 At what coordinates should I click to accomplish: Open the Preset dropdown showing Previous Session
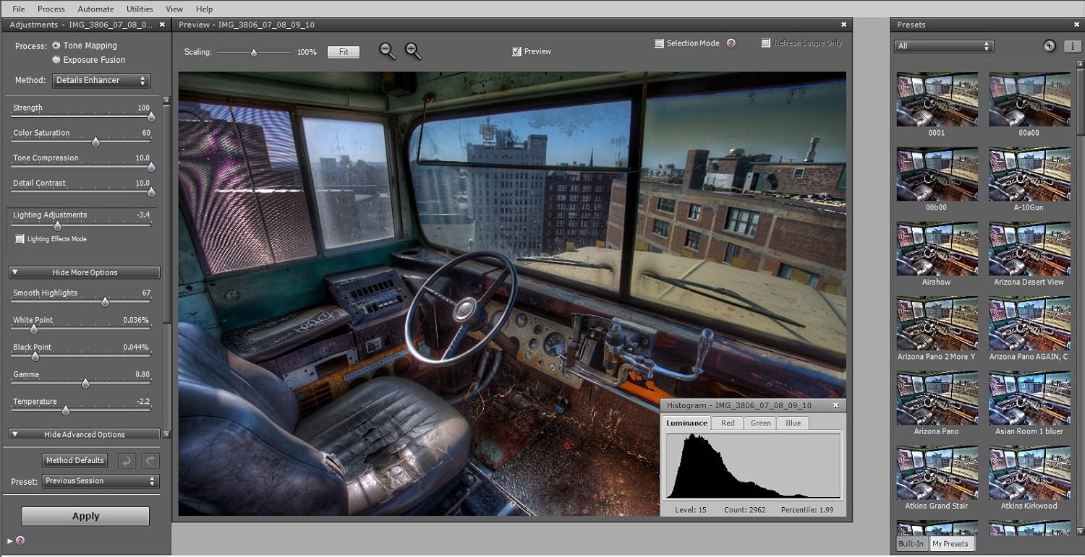click(100, 481)
